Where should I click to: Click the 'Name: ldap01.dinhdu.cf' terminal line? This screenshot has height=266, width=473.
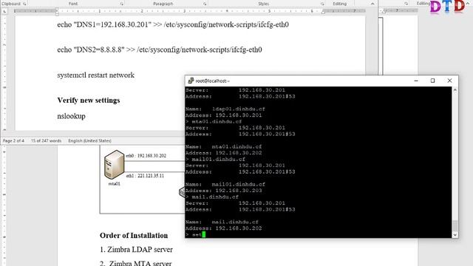click(225, 109)
